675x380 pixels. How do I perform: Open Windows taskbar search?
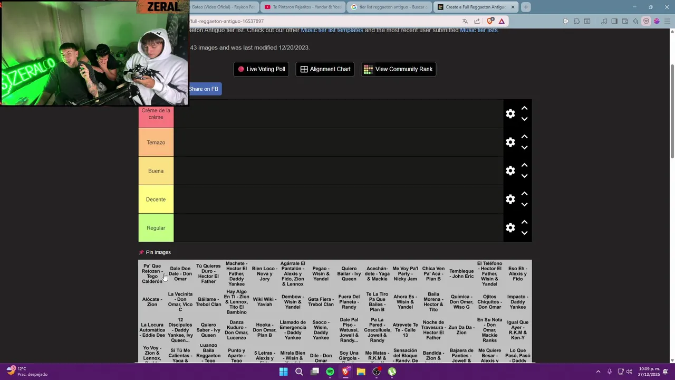(x=299, y=372)
